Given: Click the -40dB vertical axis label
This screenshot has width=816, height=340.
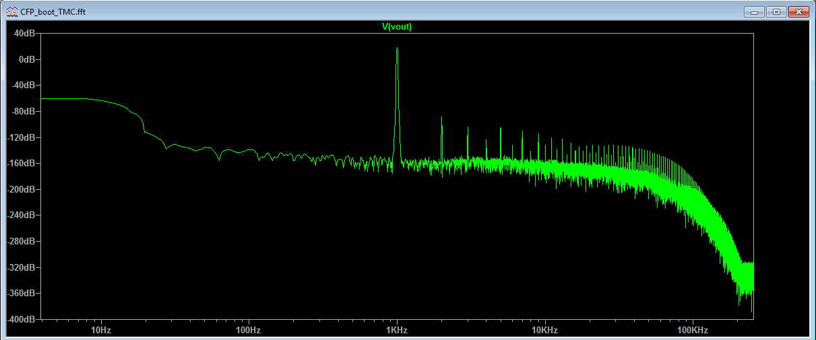Looking at the screenshot, I should (24, 86).
